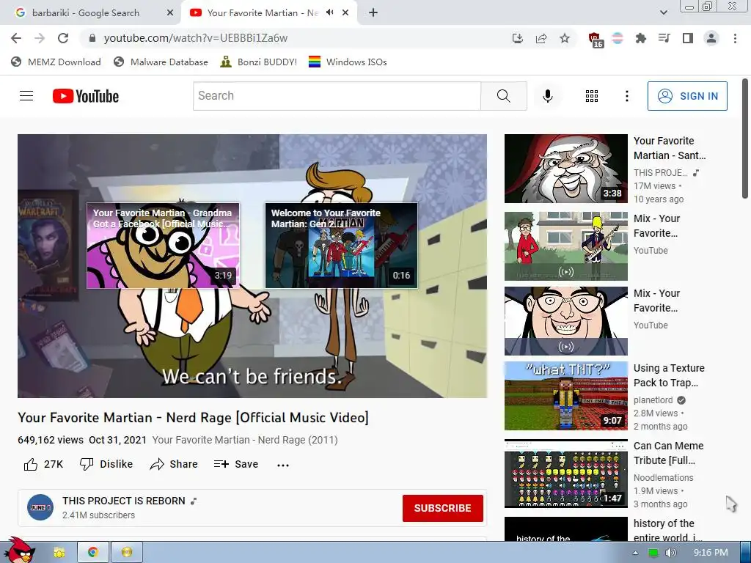
Task: Mute tab via speaker icon on YouTube tab
Action: pos(329,12)
